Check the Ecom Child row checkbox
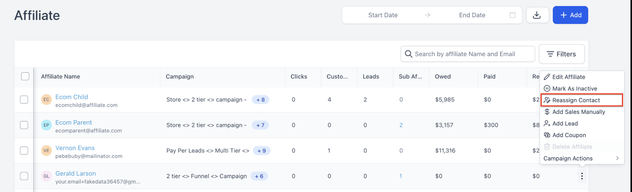The width and height of the screenshot is (632, 192). coord(24,100)
